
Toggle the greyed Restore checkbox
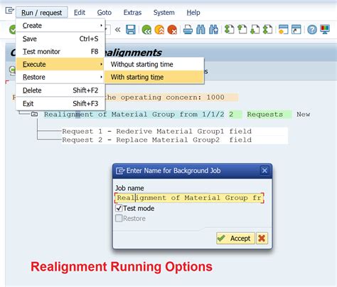pyautogui.click(x=119, y=219)
